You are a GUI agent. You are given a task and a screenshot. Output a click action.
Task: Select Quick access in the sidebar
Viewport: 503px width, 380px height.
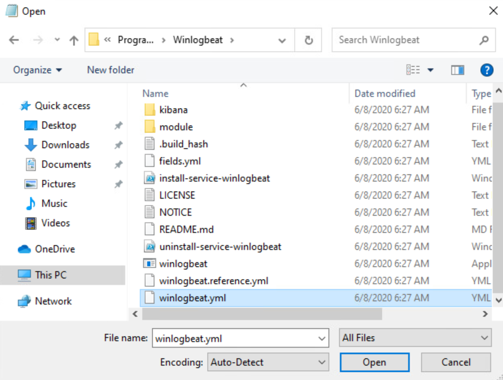pos(62,106)
